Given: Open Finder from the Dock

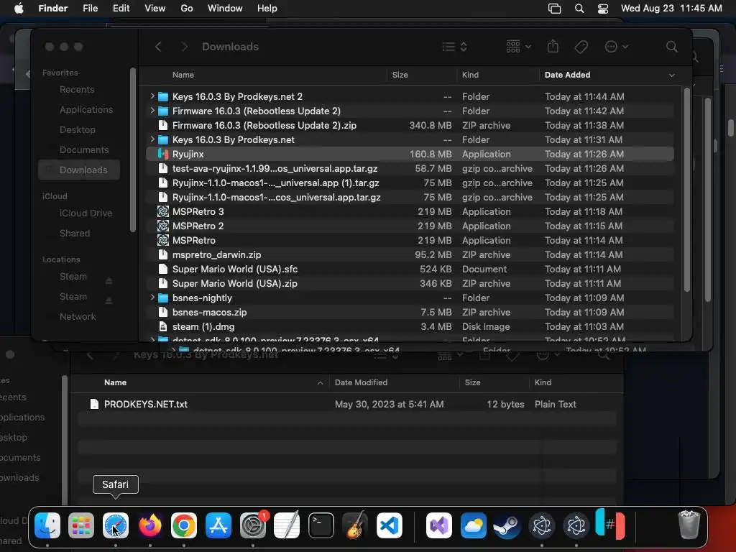Looking at the screenshot, I should pos(47,525).
